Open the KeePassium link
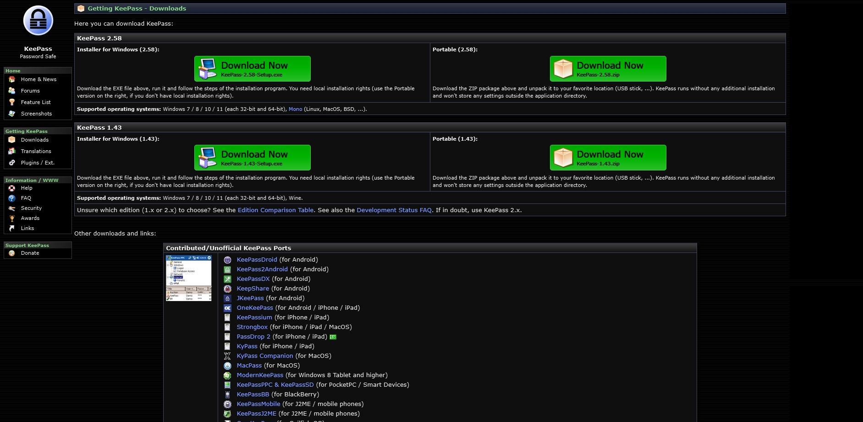The image size is (863, 422). pyautogui.click(x=254, y=318)
